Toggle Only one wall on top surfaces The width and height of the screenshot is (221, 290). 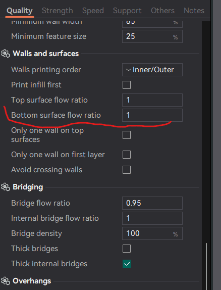[127, 135]
